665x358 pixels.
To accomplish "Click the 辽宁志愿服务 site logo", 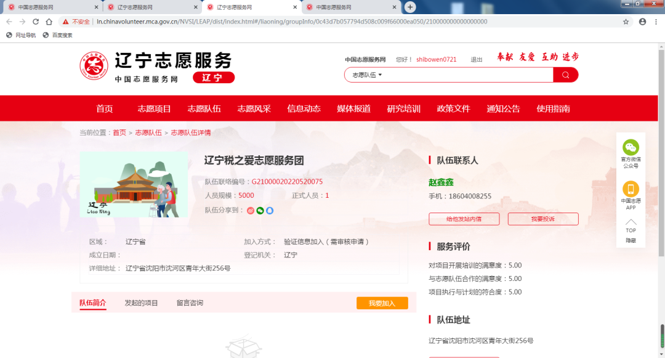I will tap(157, 67).
